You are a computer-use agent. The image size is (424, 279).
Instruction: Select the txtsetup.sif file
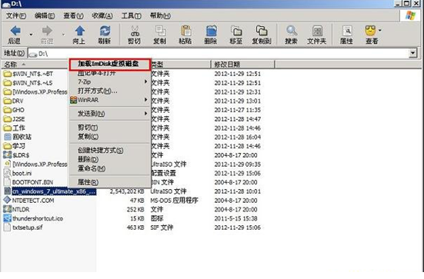23,228
